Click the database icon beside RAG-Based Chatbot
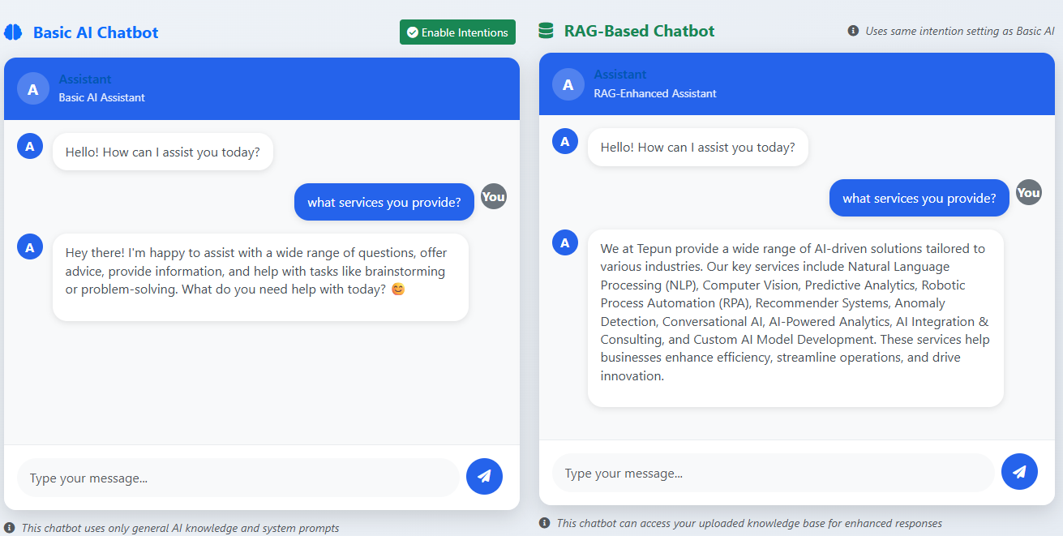Image resolution: width=1063 pixels, height=536 pixels. click(x=546, y=31)
